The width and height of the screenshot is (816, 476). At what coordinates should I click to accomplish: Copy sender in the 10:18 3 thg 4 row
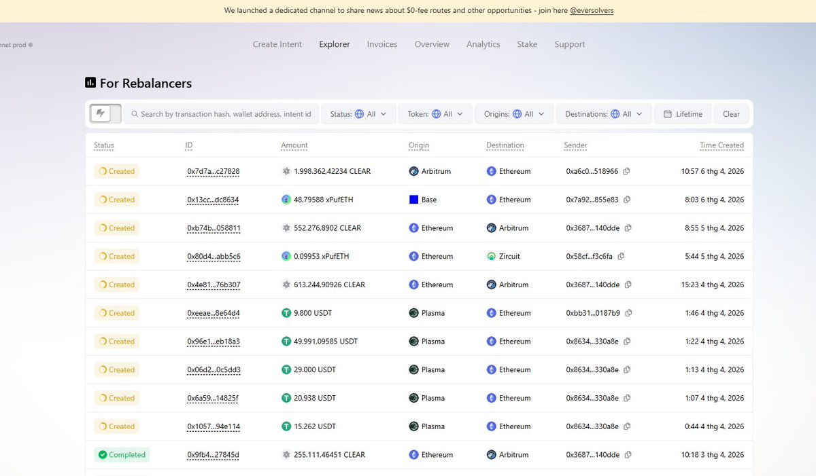pyautogui.click(x=628, y=455)
